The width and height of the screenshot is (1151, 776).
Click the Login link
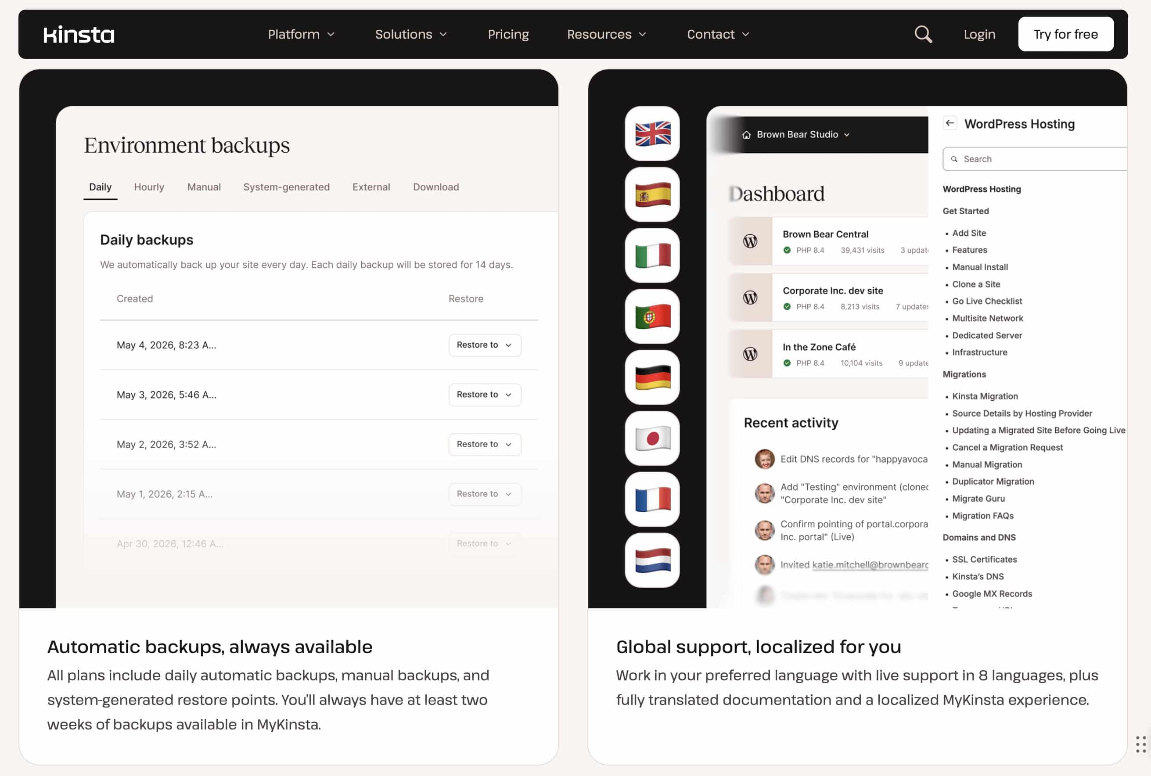(x=979, y=34)
